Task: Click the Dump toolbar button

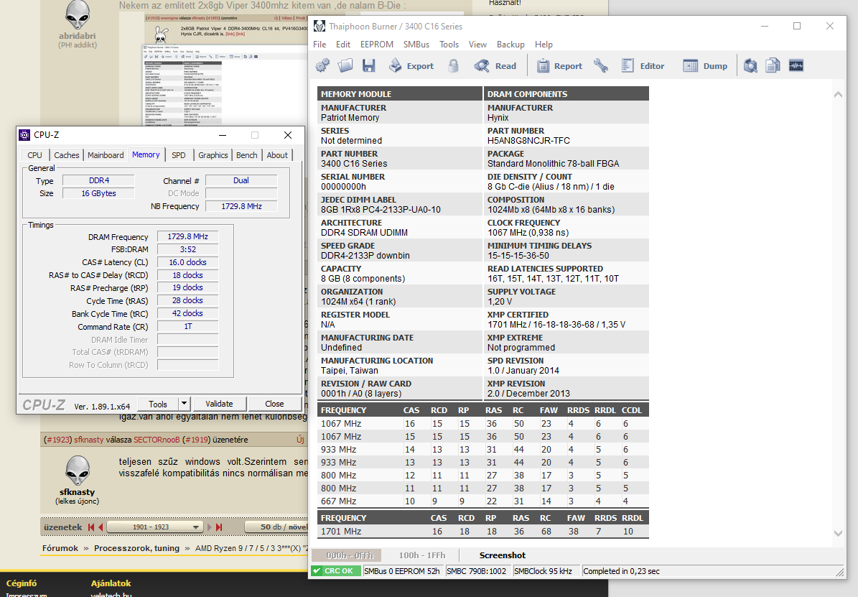Action: [x=705, y=65]
